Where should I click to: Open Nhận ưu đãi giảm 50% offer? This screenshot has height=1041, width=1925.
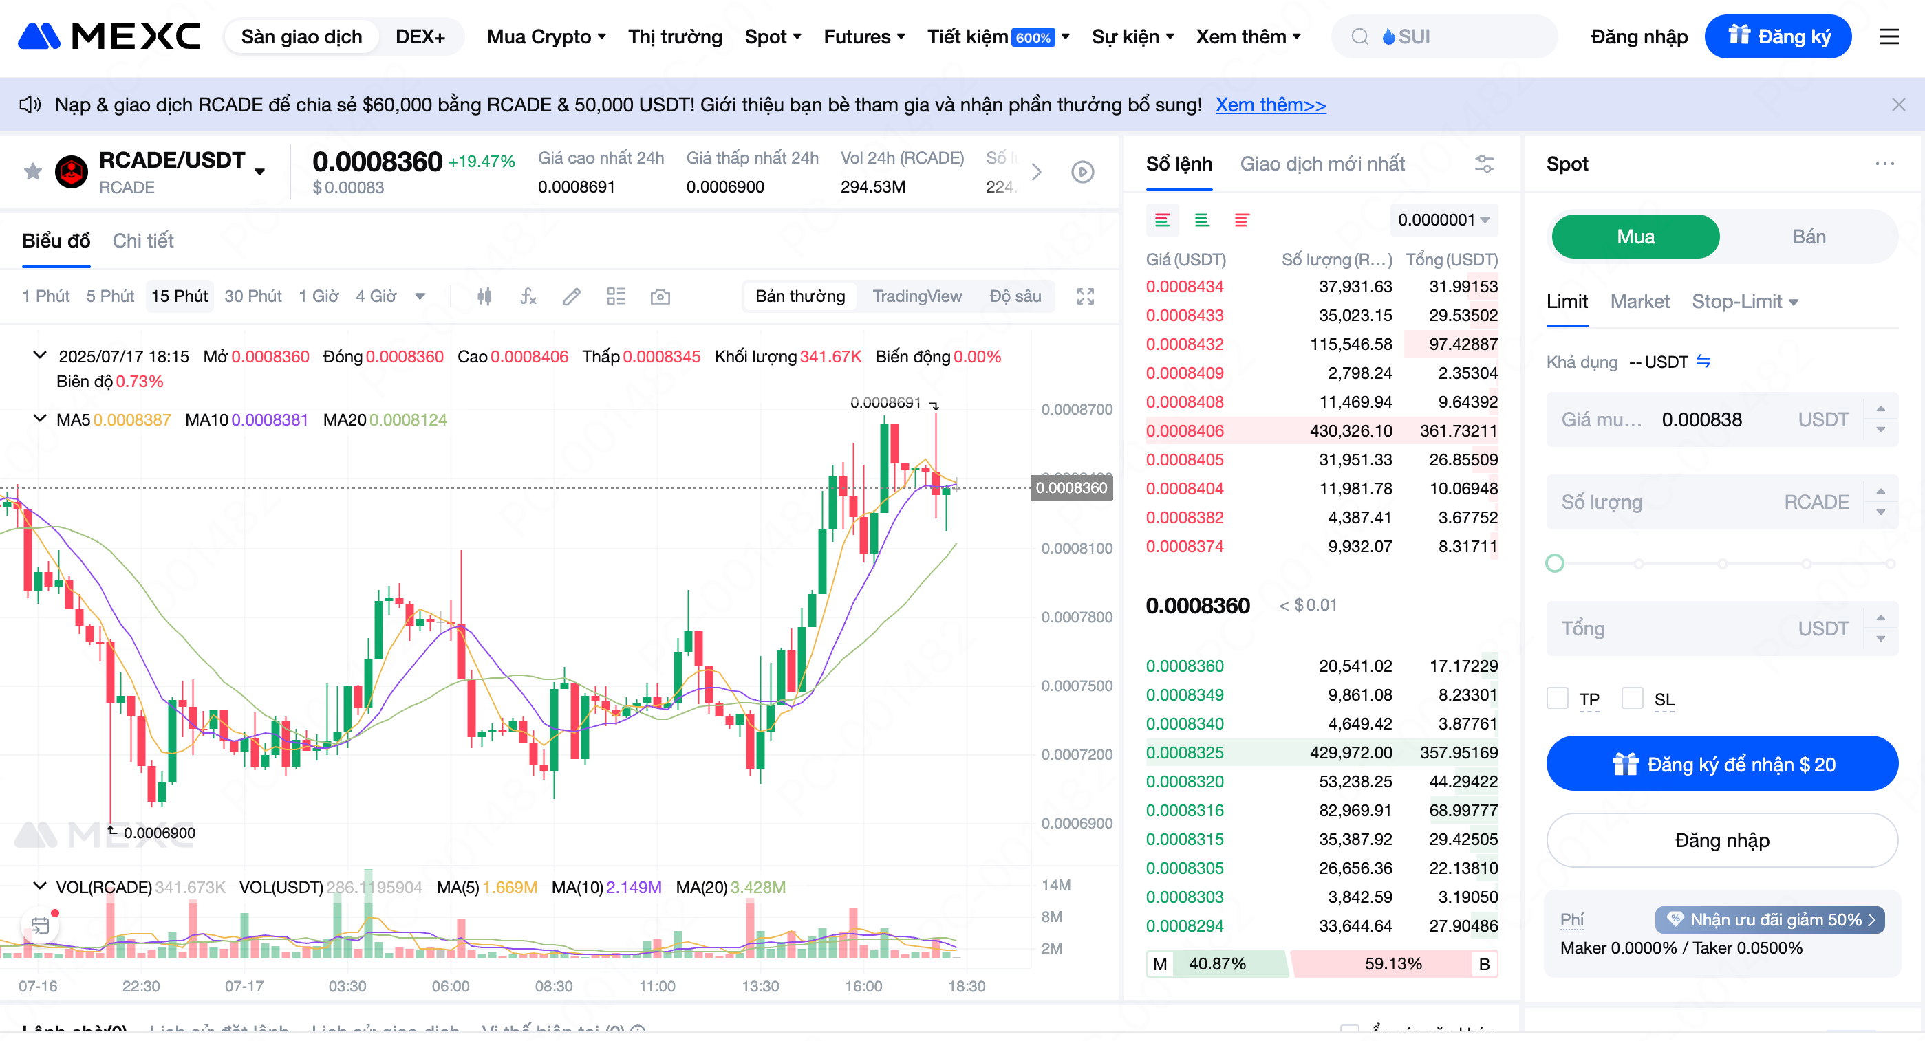(x=1769, y=920)
